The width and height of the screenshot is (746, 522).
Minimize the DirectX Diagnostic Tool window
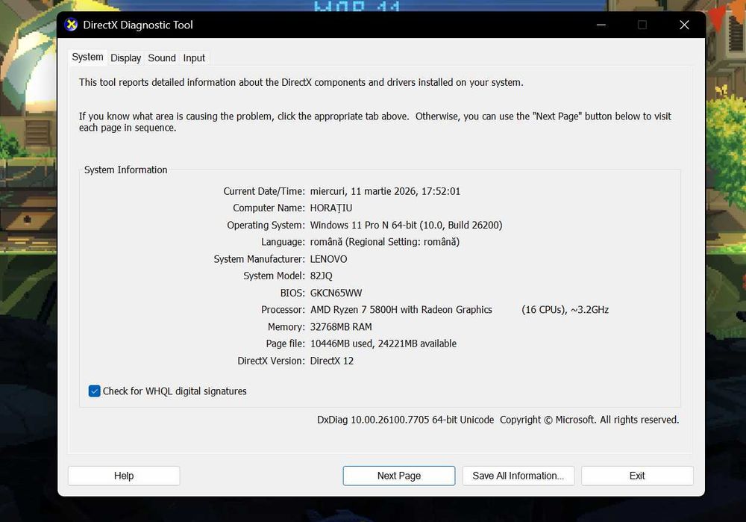(x=601, y=25)
